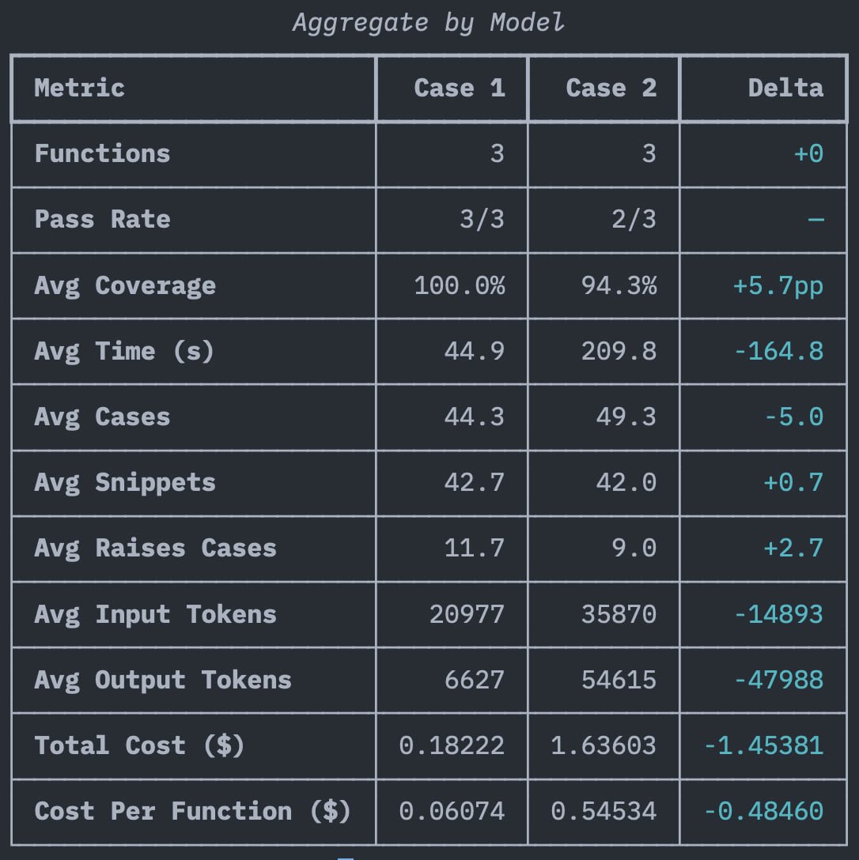Screen dimensions: 859x860
Task: Click the '0.18222' total cost value
Action: pos(452,746)
